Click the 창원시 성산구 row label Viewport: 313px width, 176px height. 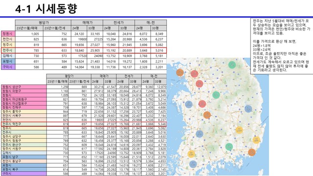click(x=24, y=87)
